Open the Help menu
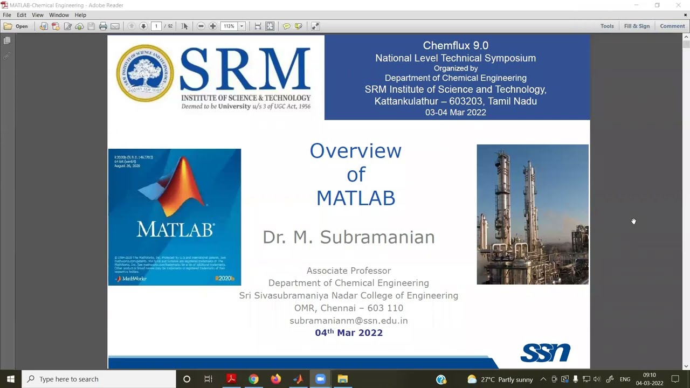The width and height of the screenshot is (690, 388). pos(80,15)
